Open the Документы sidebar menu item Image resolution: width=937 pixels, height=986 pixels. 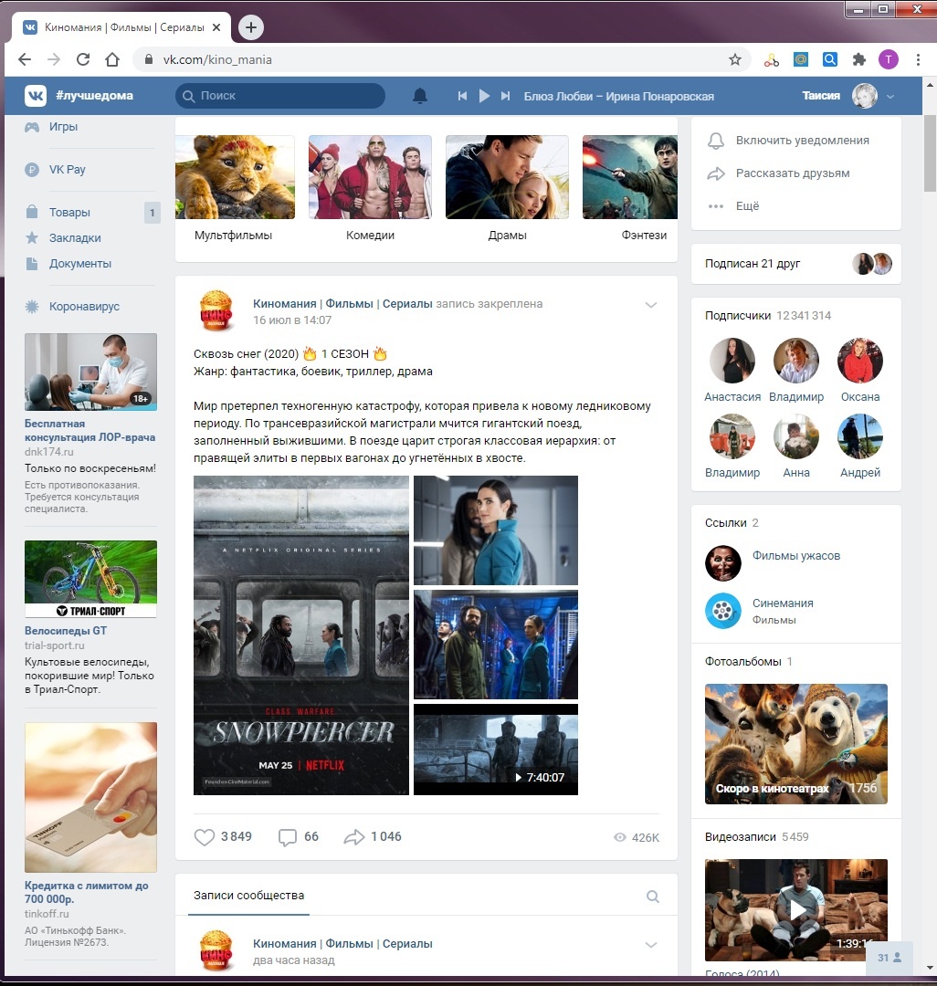pyautogui.click(x=79, y=264)
